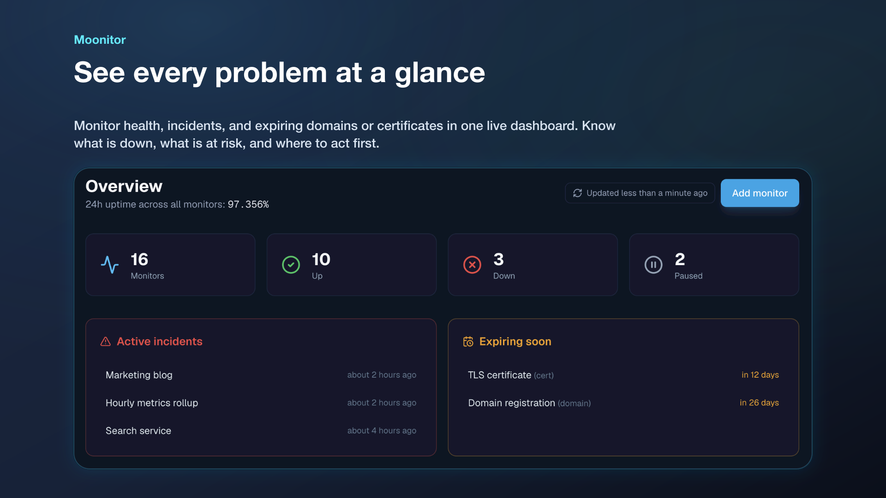The height and width of the screenshot is (498, 886).
Task: Click the Overview heading
Action: (124, 186)
